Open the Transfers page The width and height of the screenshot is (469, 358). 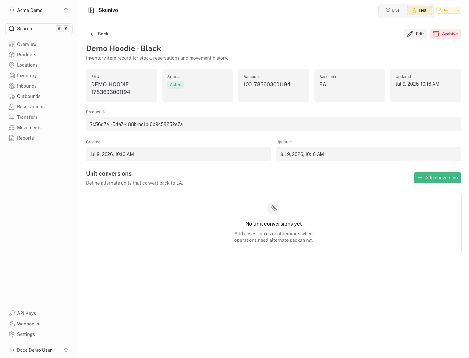pyautogui.click(x=39, y=117)
